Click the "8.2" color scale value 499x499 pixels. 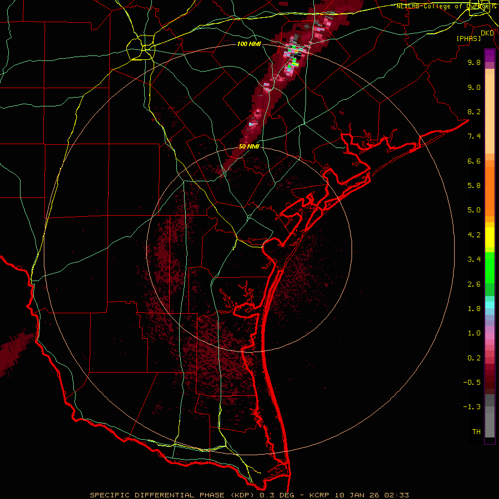pyautogui.click(x=474, y=112)
